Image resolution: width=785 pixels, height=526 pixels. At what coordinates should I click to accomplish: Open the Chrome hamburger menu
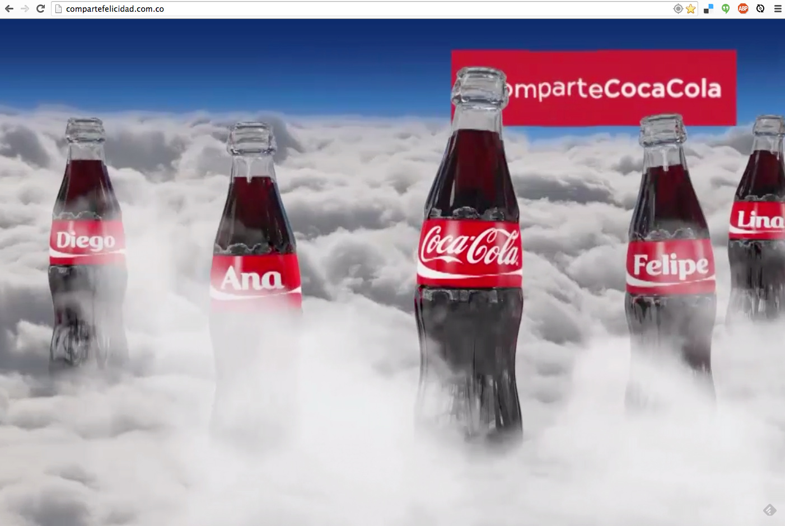778,8
